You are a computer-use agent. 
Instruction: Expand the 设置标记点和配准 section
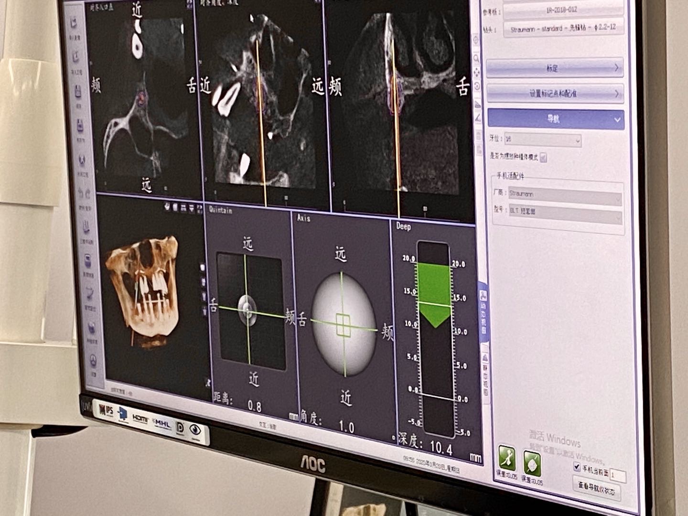(555, 93)
